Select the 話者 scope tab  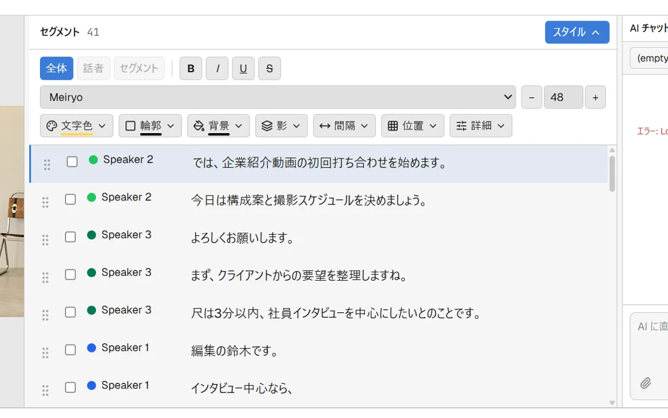pyautogui.click(x=94, y=68)
